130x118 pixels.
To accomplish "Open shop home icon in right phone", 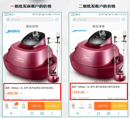I will pyautogui.click(x=73, y=106).
